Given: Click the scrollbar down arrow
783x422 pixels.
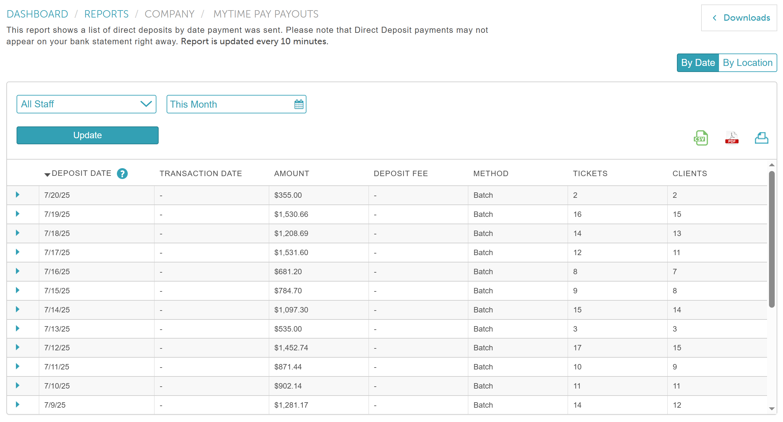Looking at the screenshot, I should (772, 409).
